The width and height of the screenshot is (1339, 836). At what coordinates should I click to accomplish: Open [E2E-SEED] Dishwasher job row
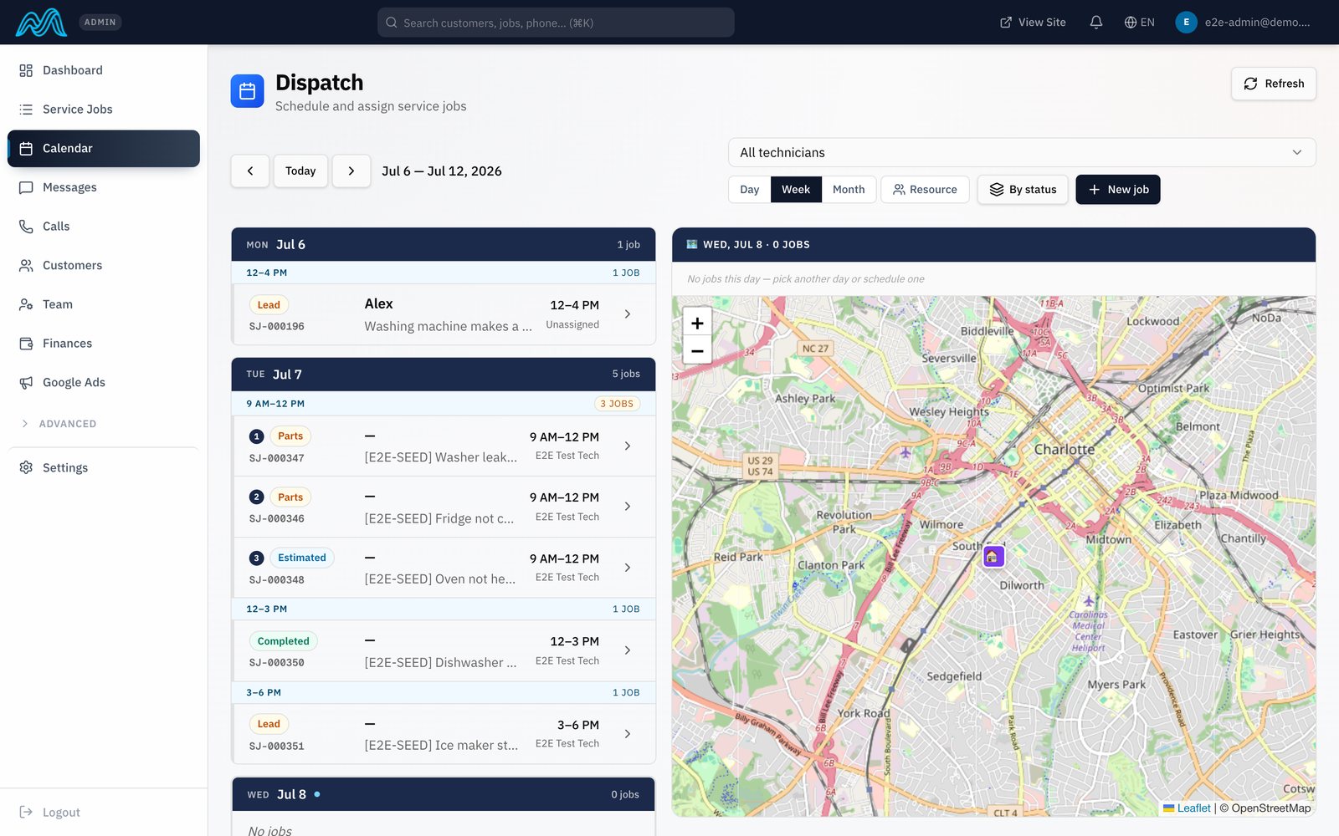point(444,650)
